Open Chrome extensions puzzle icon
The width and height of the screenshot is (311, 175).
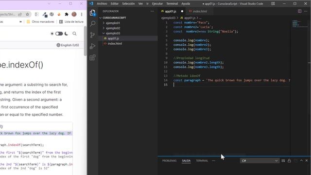click(67, 14)
